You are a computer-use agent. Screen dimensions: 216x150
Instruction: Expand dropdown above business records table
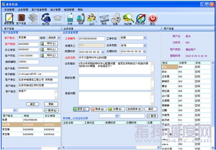117,116
